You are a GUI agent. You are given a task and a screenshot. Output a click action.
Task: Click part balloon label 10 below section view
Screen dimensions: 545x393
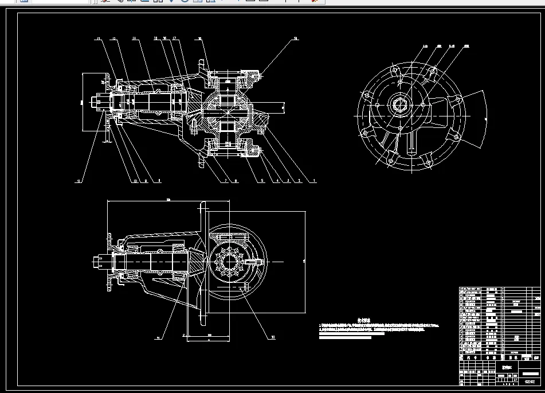click(x=135, y=181)
